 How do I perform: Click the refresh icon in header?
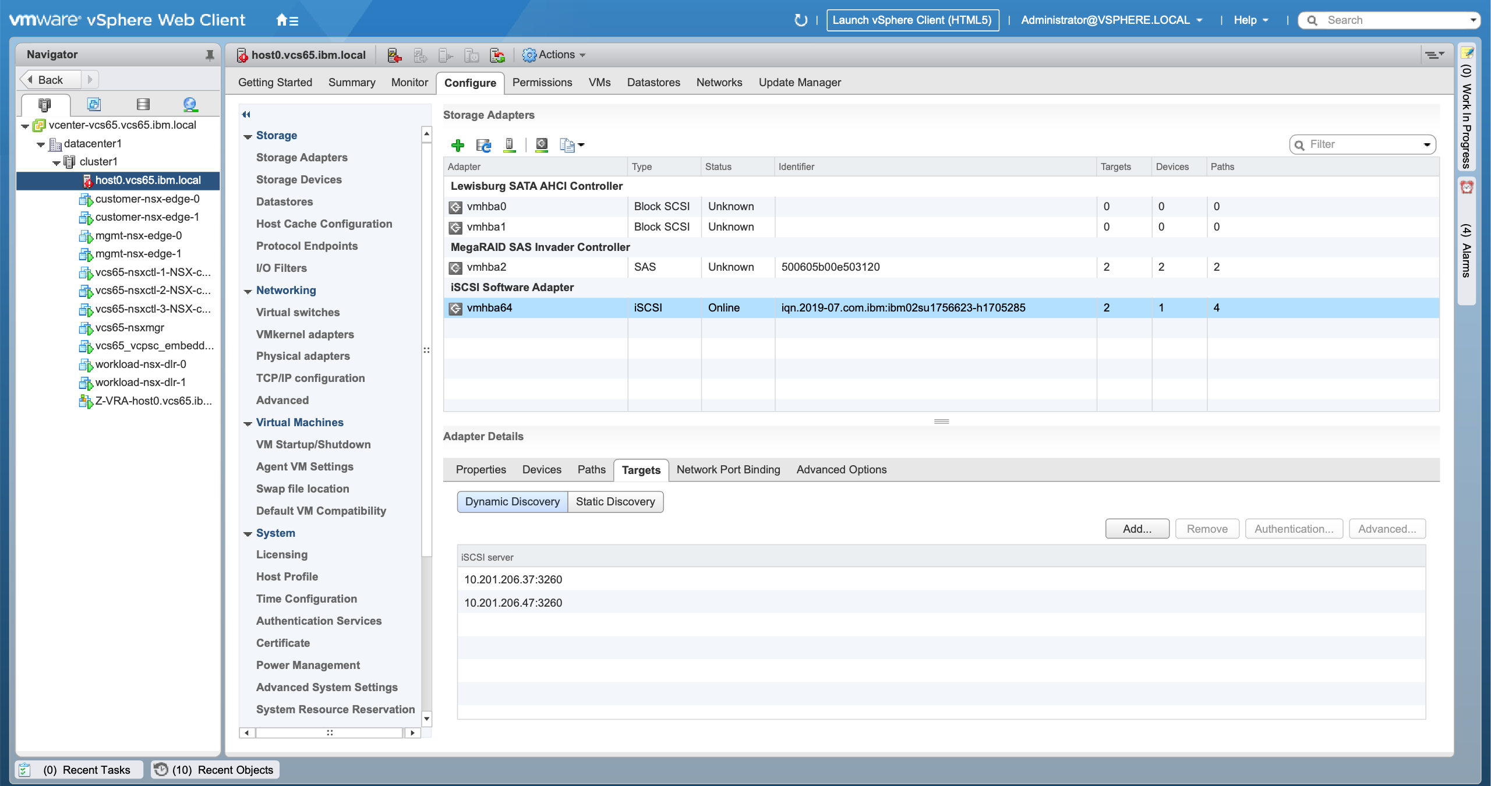coord(801,20)
